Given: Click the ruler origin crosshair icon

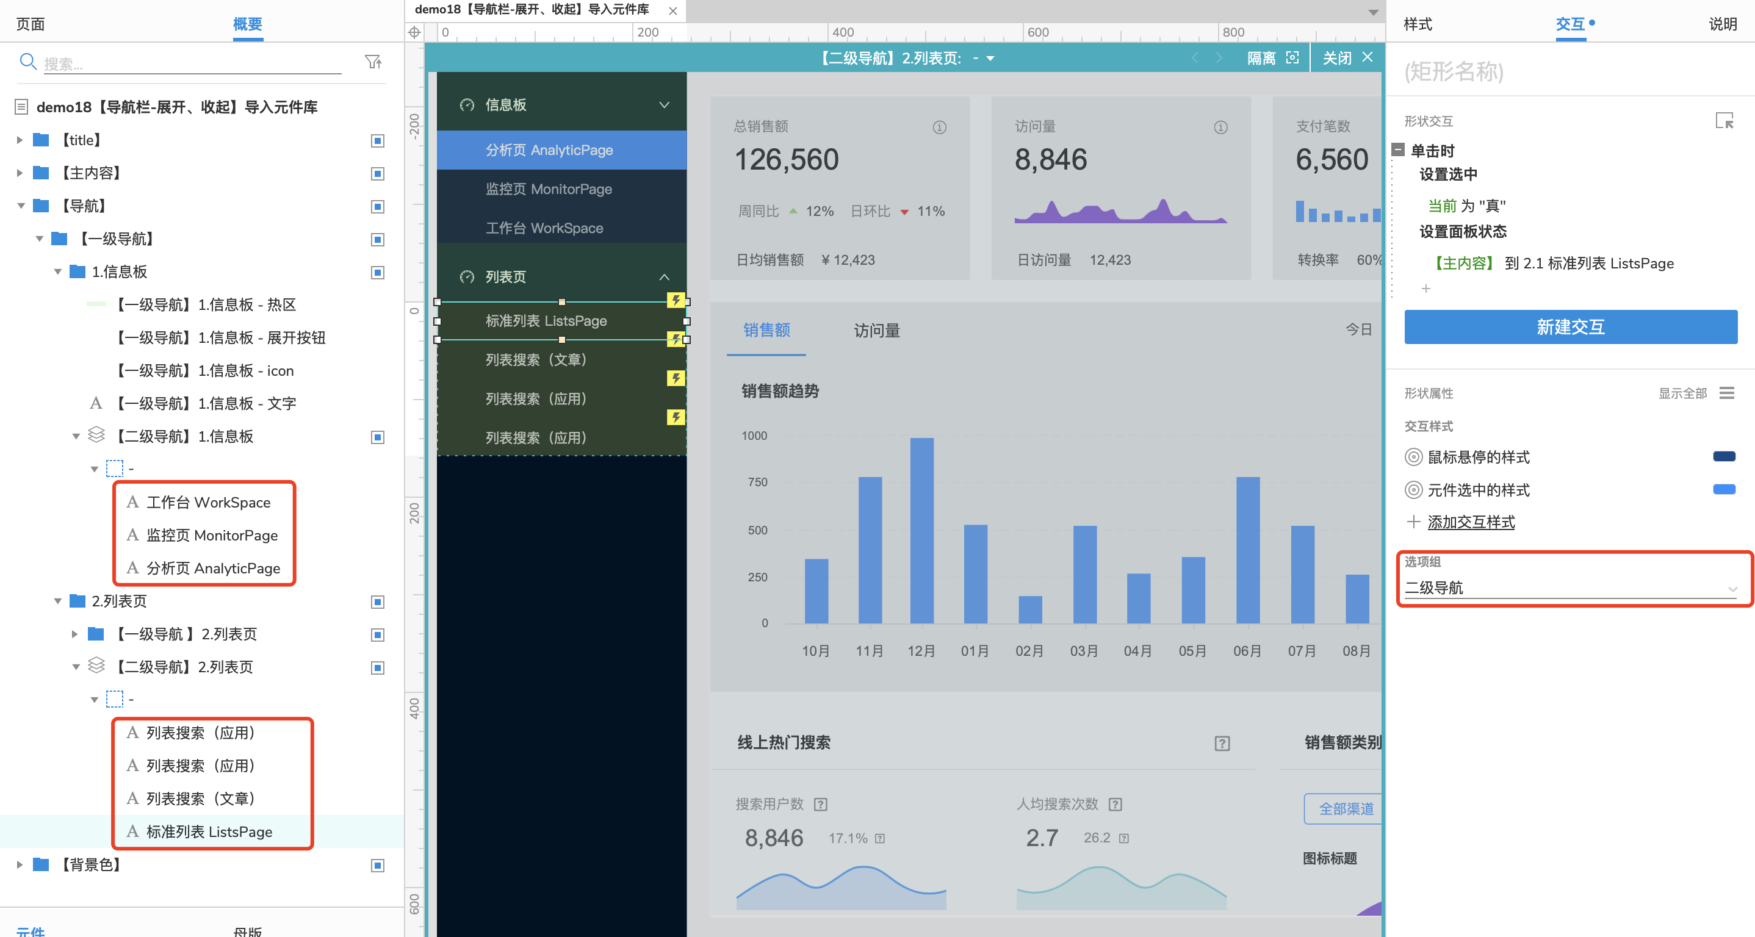Looking at the screenshot, I should pos(414,32).
